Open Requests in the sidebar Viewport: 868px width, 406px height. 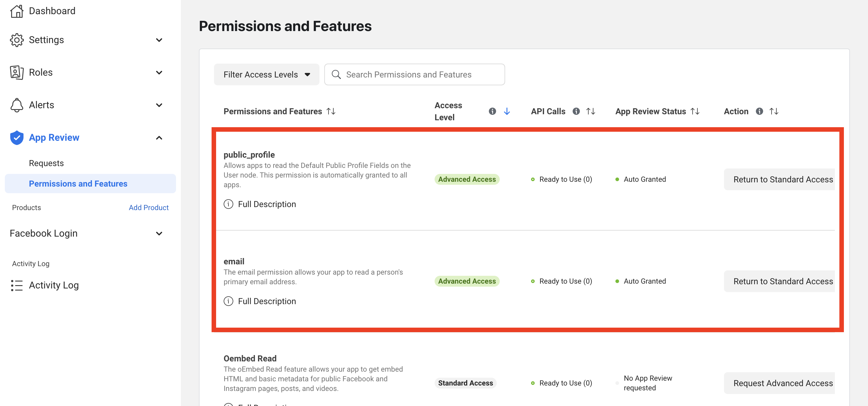pyautogui.click(x=46, y=163)
